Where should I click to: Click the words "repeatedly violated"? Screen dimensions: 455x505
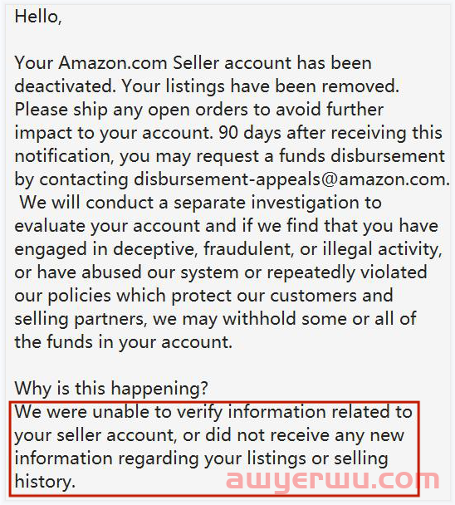click(x=347, y=272)
